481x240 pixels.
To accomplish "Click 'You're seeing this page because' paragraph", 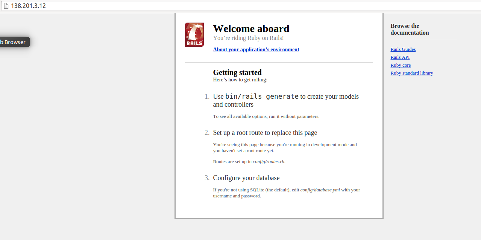I will click(x=285, y=148).
